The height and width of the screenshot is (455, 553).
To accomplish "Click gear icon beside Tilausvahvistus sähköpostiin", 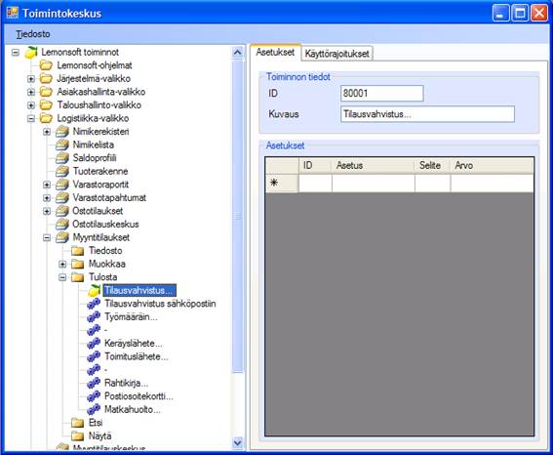I will [94, 304].
